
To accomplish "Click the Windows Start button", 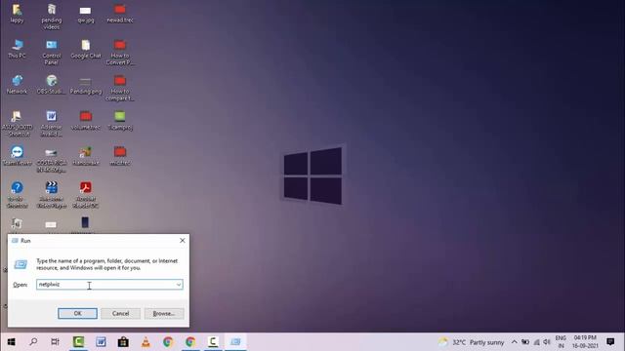I will [x=11, y=342].
